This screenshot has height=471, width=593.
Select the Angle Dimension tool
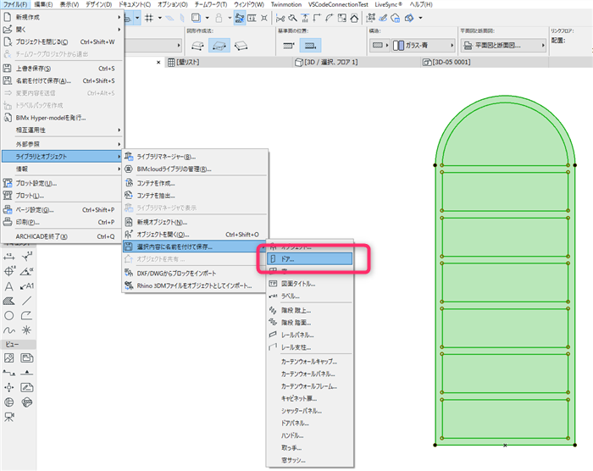point(27,271)
